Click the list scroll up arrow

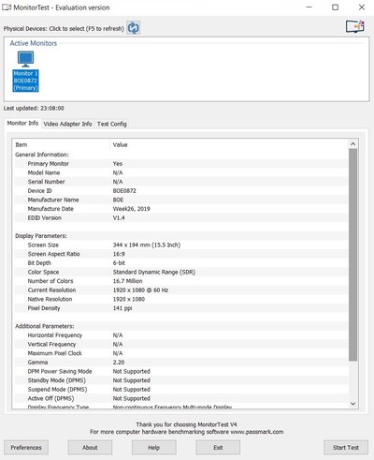(x=352, y=144)
